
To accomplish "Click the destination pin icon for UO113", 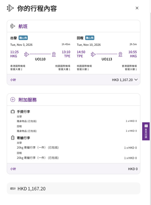I will point(120,54).
